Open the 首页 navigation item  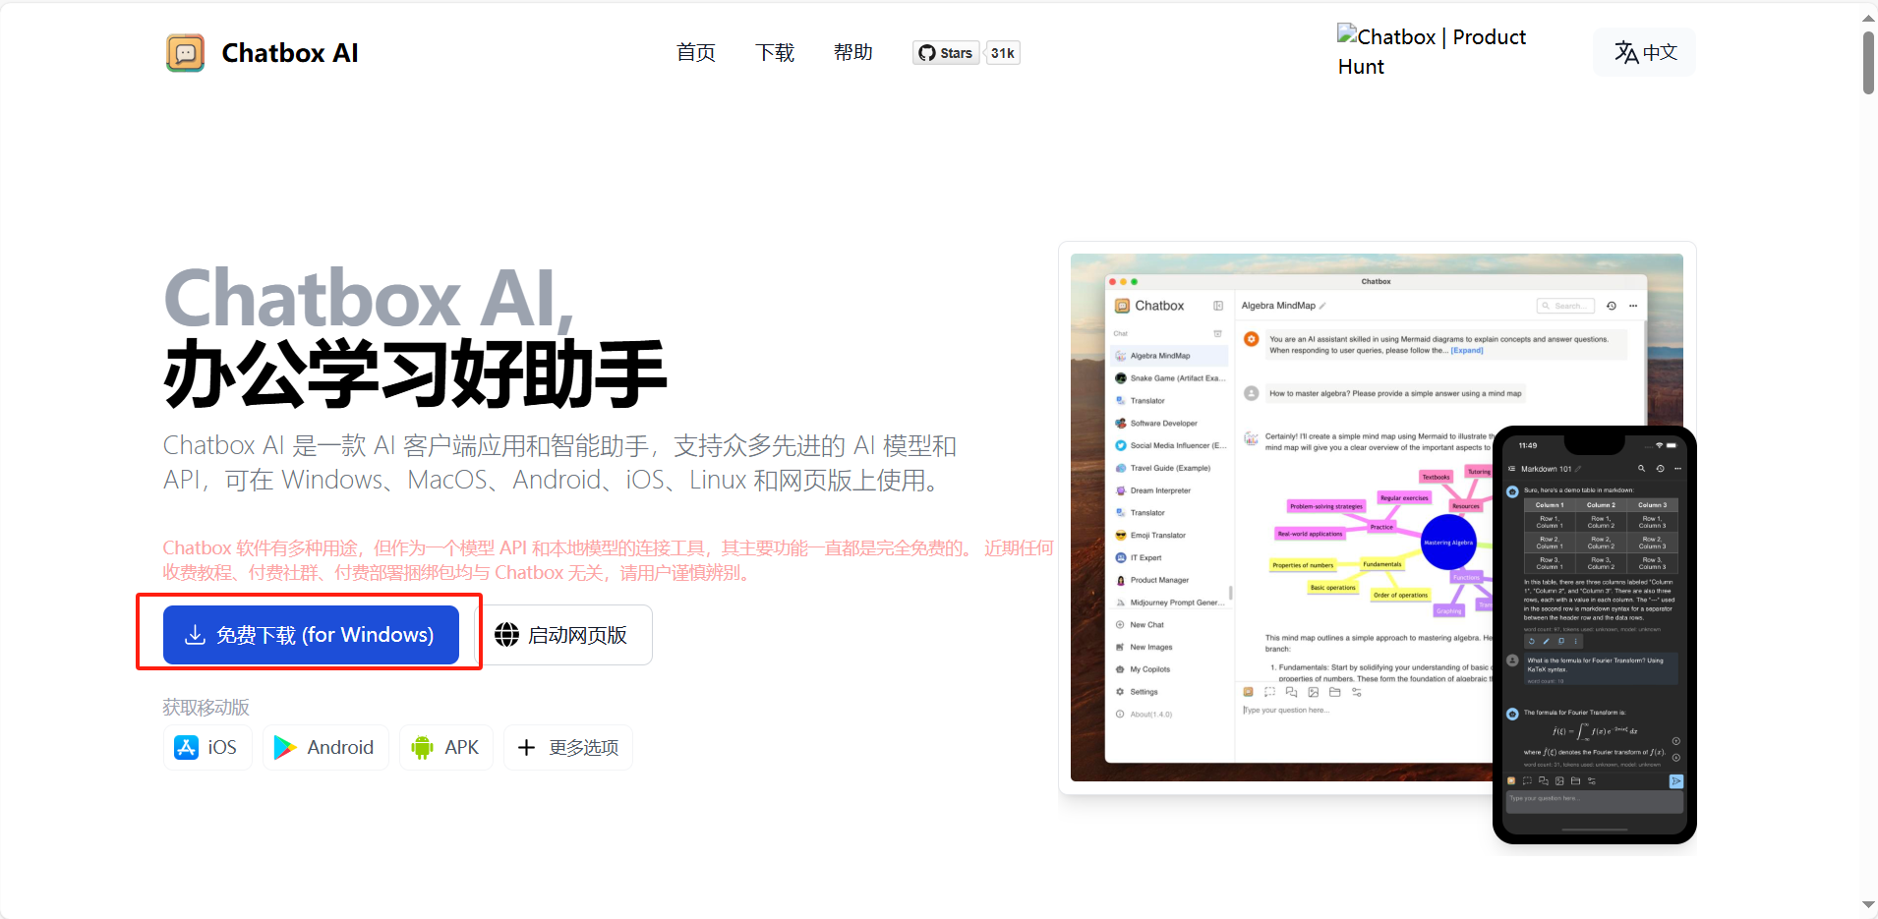[x=696, y=53]
